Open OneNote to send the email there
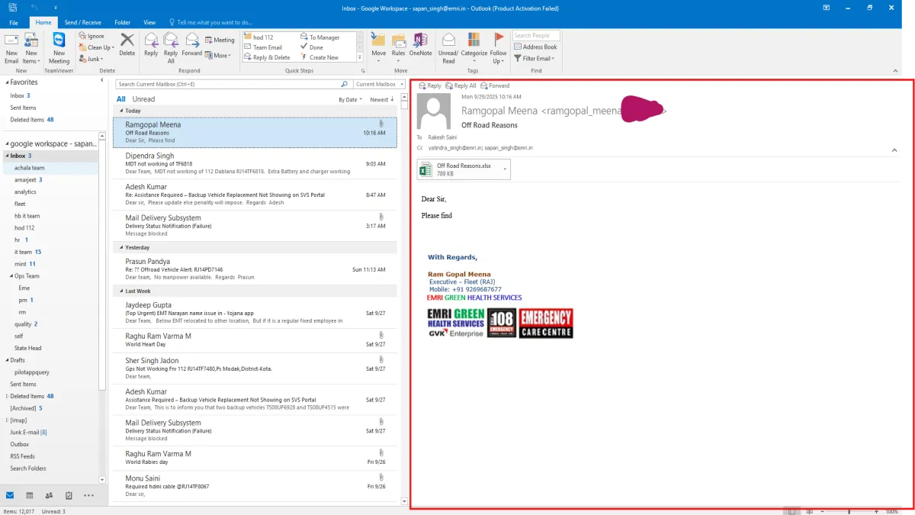Image resolution: width=915 pixels, height=515 pixels. pyautogui.click(x=420, y=47)
